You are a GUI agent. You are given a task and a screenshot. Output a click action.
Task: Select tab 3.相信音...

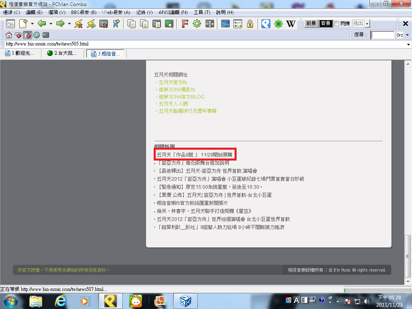[105, 54]
